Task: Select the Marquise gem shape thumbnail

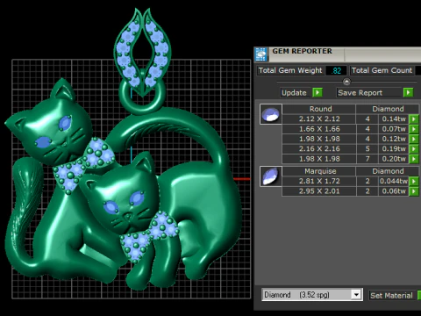Action: pos(271,176)
